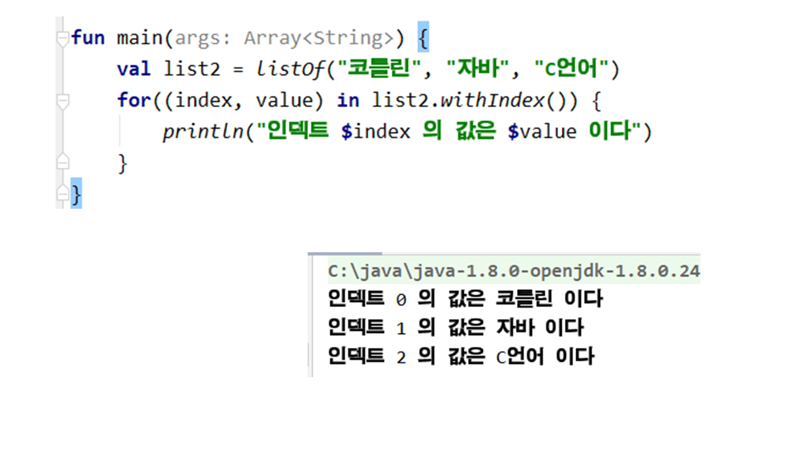Click console output line for index 2

[x=461, y=357]
